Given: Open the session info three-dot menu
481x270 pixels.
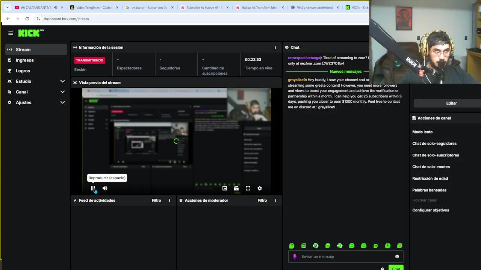Looking at the screenshot, I should coord(275,47).
